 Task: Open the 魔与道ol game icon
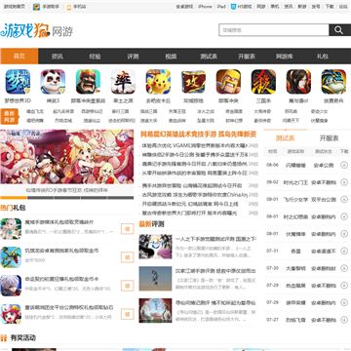pyautogui.click(x=298, y=82)
